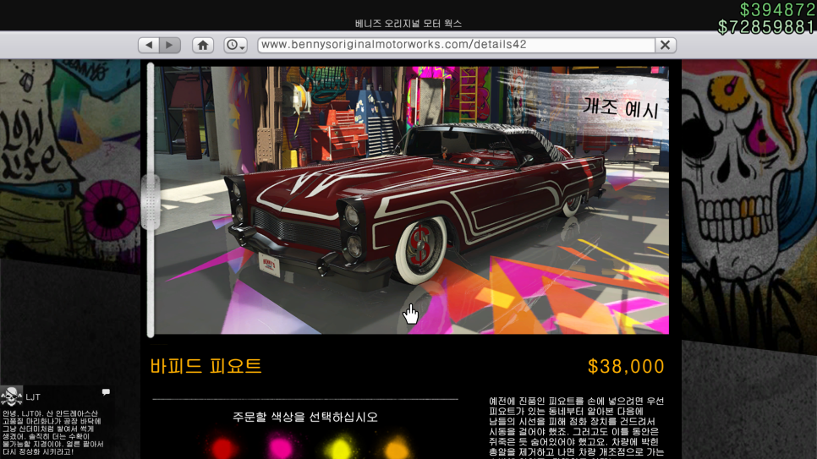Click the page scrollbar handle
This screenshot has width=817, height=459.
point(151,202)
